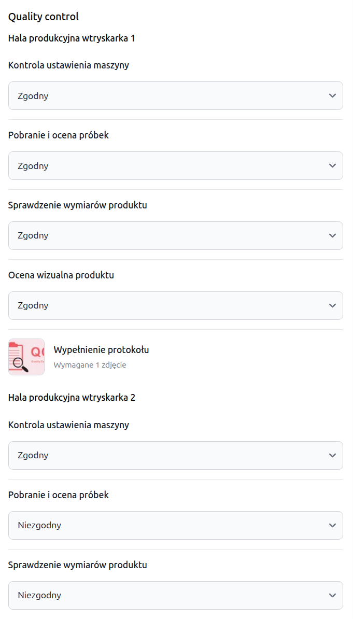Click the chevron on first Pobranie i ocena próbek dropdown

[333, 165]
